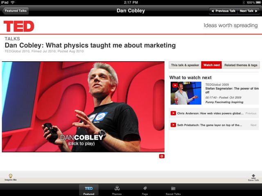Click the 'What to watch next' heading
The image size is (262, 196).
(x=190, y=78)
